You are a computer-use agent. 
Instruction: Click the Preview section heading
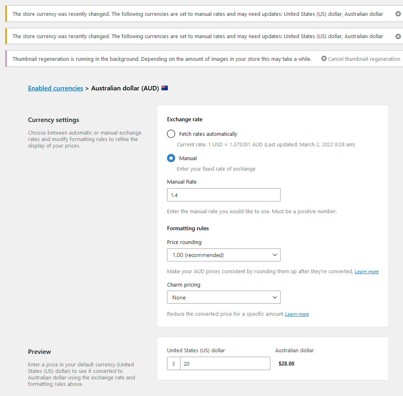pyautogui.click(x=39, y=352)
